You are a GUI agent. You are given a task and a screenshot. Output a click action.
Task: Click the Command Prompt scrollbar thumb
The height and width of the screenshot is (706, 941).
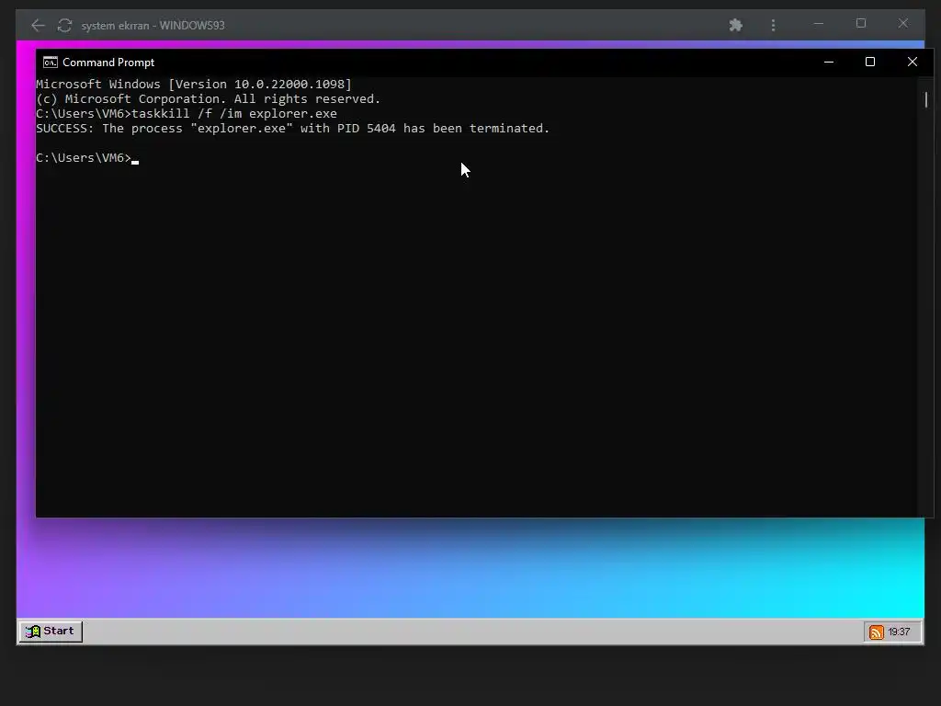tap(926, 99)
